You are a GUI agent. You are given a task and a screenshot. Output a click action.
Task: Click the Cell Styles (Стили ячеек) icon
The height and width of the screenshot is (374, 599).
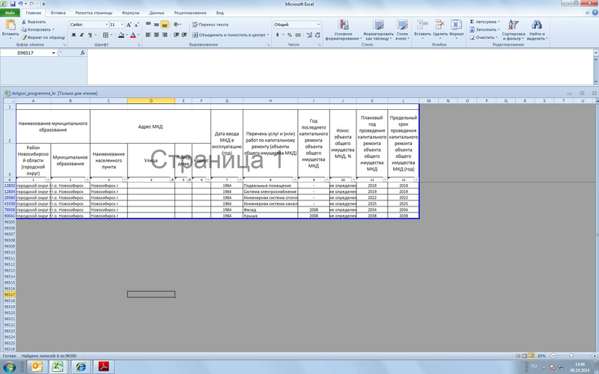402,30
